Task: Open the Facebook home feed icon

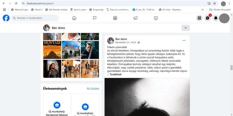Action: (74, 18)
